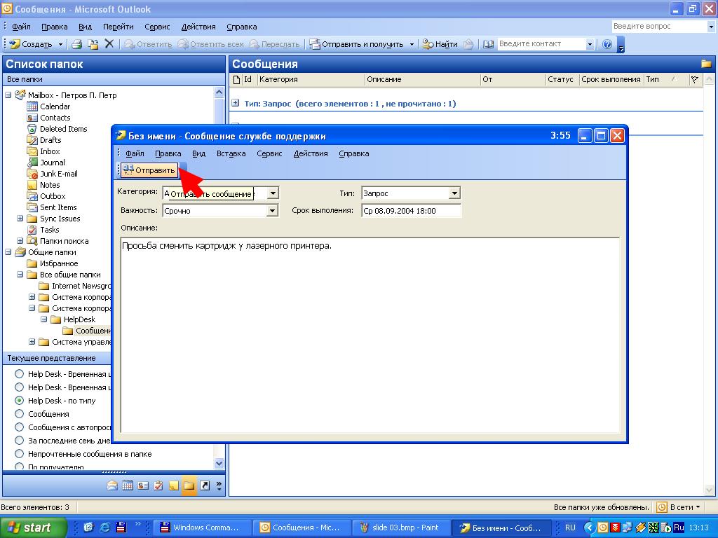
Task: Click the Отправить и получить button
Action: tap(356, 44)
